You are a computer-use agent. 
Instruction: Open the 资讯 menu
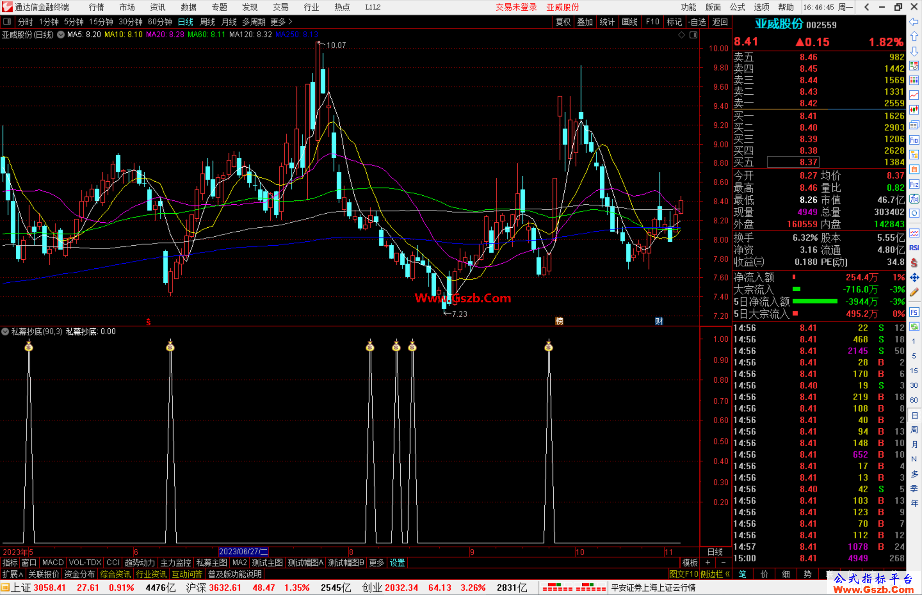click(x=158, y=7)
